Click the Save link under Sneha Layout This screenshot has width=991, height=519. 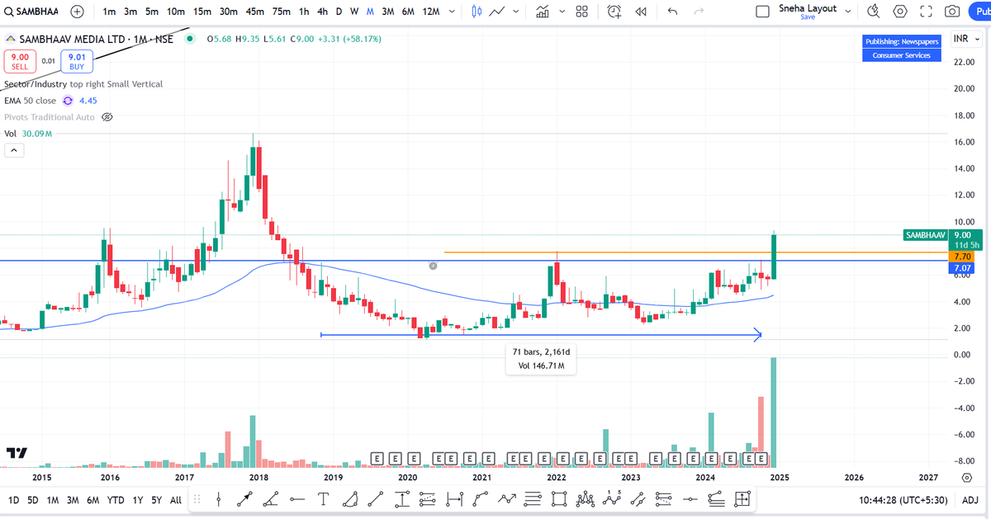tap(808, 17)
